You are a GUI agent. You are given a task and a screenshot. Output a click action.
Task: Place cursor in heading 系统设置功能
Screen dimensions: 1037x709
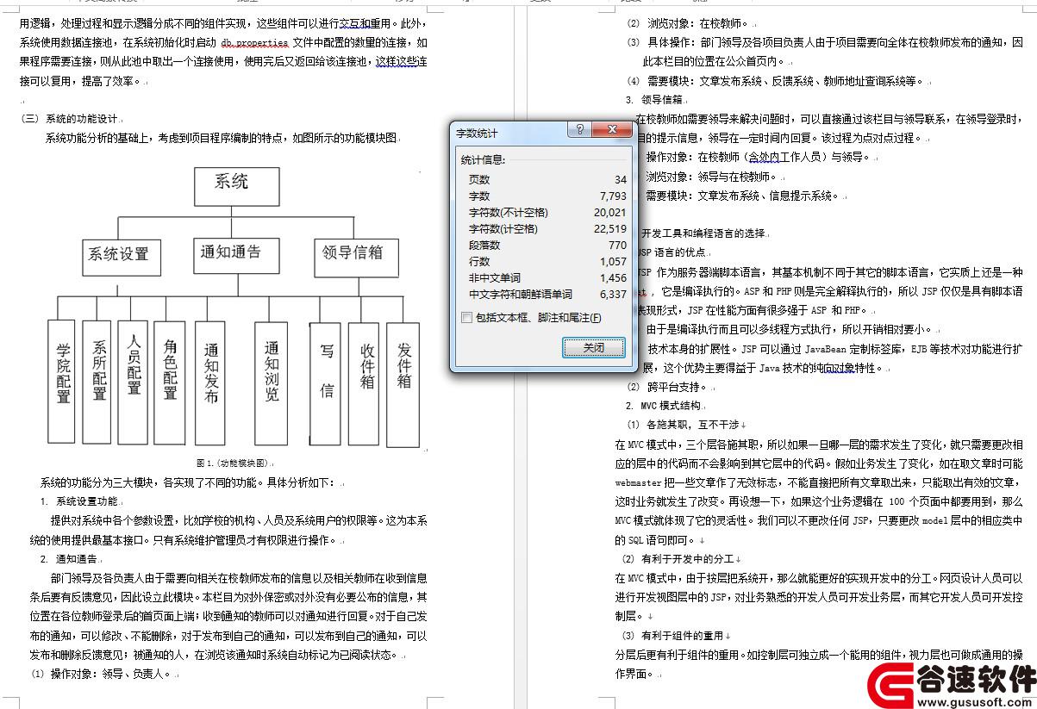[87, 501]
